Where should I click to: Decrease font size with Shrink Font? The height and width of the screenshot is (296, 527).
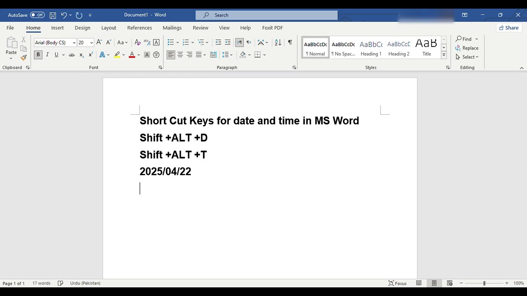coord(109,42)
